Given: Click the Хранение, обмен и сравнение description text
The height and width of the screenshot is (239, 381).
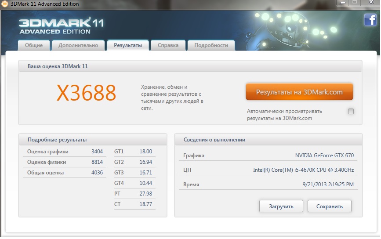Looking at the screenshot, I should point(172,98).
